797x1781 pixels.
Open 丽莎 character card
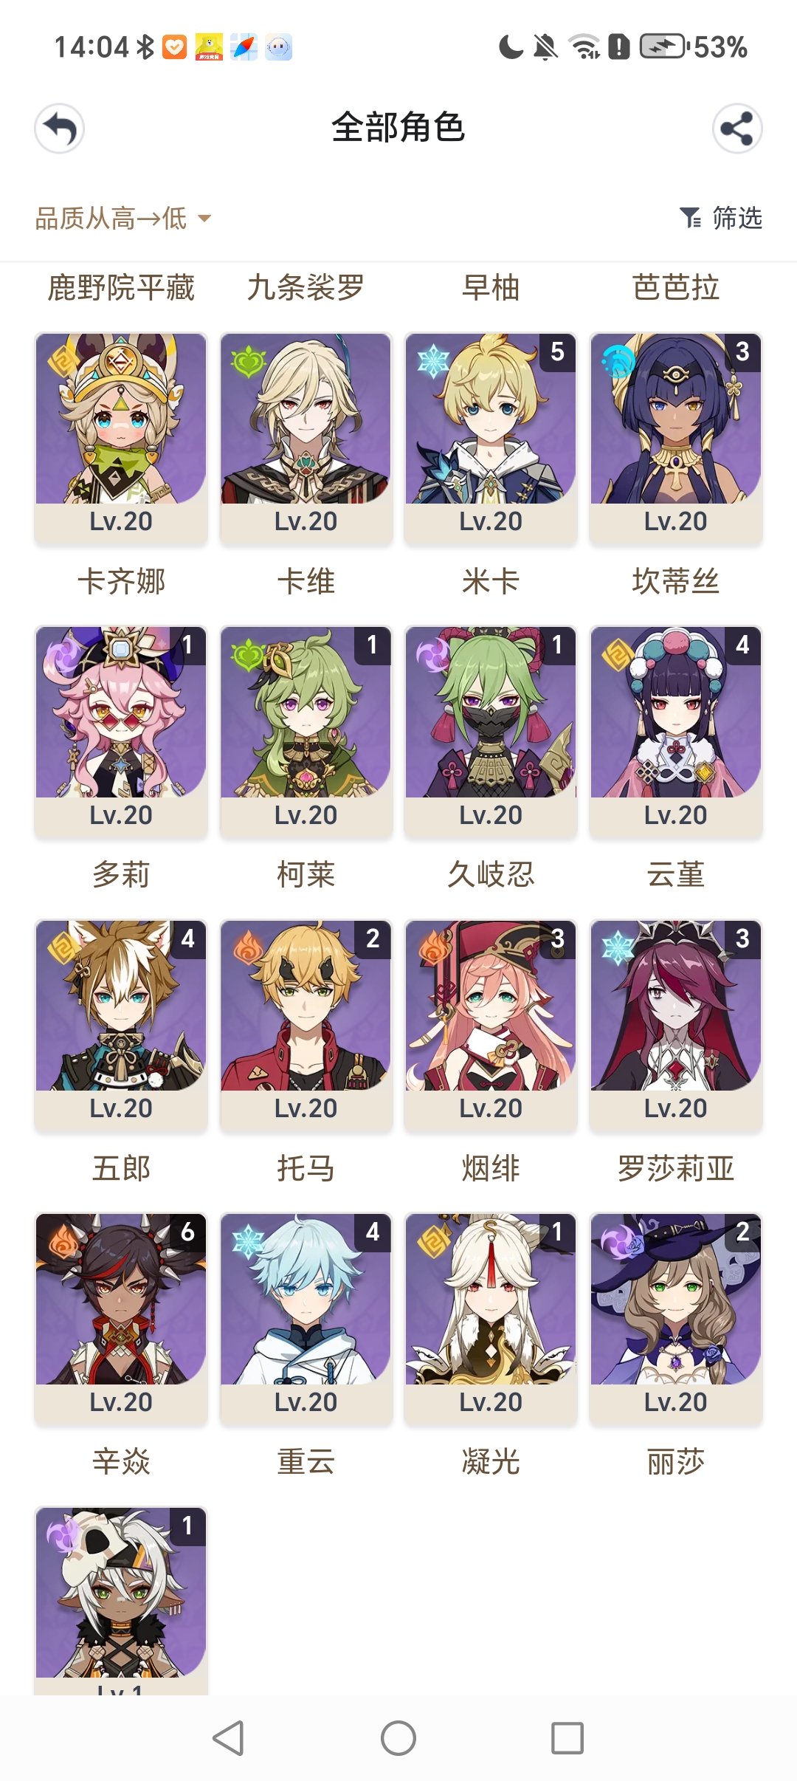(x=675, y=1320)
